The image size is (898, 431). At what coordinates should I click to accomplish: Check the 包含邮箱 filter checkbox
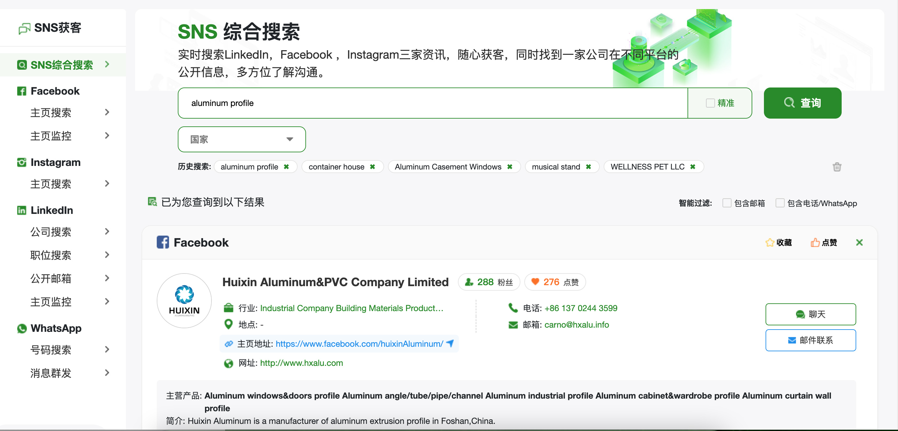point(726,203)
